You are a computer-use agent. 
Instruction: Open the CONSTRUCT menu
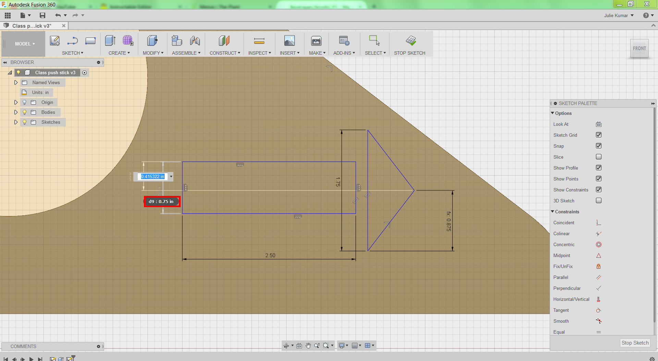point(225,53)
